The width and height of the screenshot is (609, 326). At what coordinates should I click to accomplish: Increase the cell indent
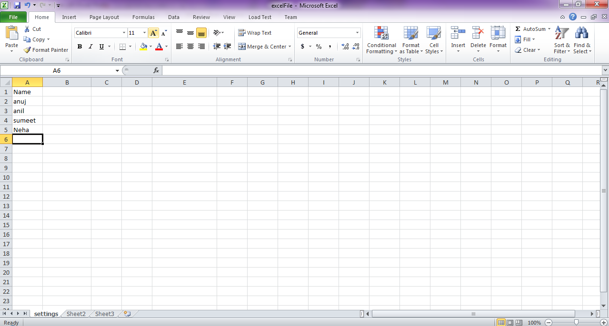(x=228, y=47)
